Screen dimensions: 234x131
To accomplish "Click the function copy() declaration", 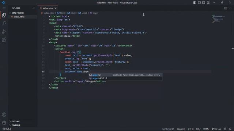I will click(x=70, y=52).
